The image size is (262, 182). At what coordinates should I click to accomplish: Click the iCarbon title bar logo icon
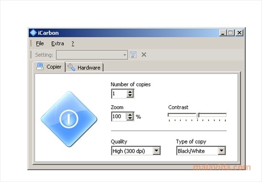(x=33, y=33)
